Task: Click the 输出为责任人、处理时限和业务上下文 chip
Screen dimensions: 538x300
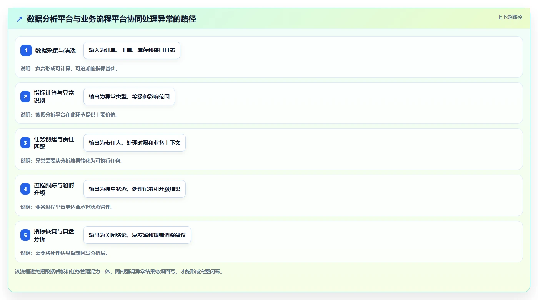Action: pos(135,143)
